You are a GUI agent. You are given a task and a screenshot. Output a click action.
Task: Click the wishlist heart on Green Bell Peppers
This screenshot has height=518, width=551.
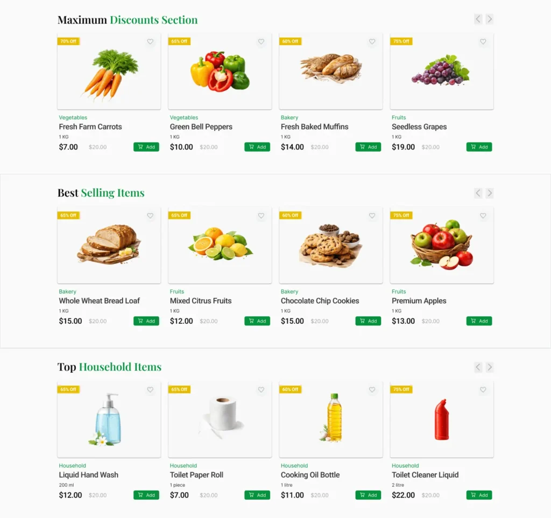click(261, 42)
